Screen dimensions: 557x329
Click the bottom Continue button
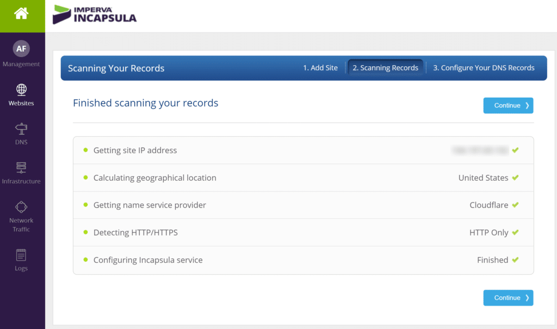point(508,298)
